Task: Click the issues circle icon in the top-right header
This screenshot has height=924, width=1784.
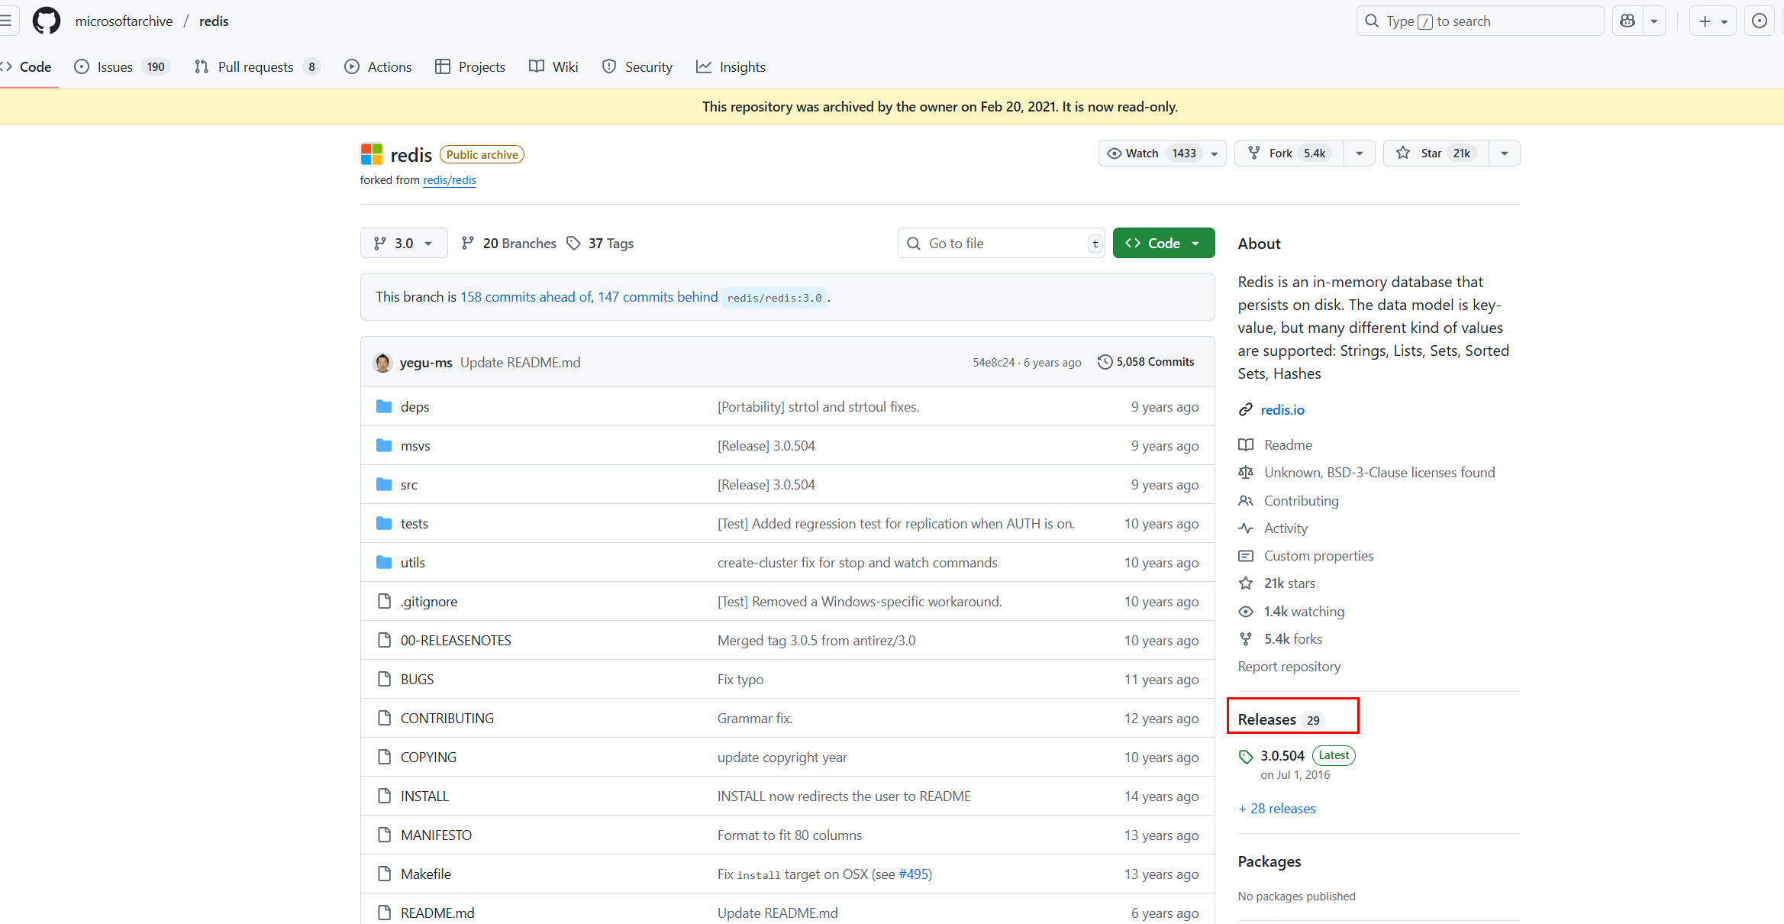Action: 1759,21
